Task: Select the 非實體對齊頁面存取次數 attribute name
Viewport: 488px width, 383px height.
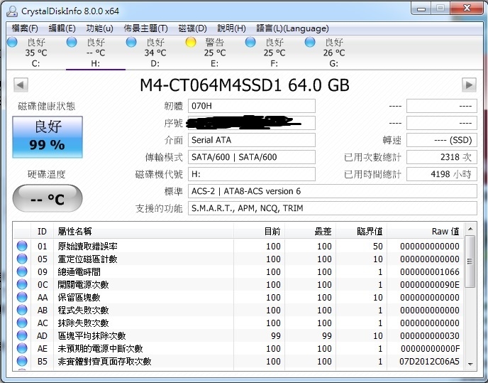Action: (104, 361)
